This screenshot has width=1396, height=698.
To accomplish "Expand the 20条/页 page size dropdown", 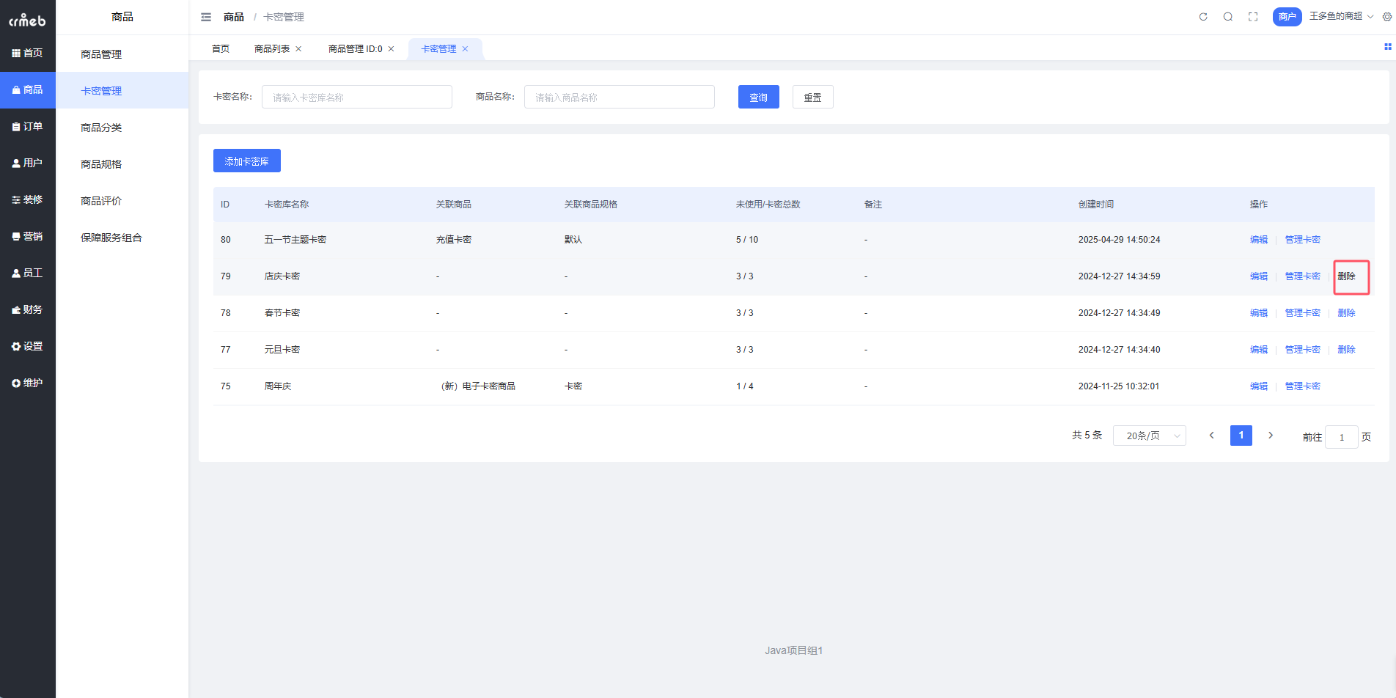I will click(x=1149, y=436).
